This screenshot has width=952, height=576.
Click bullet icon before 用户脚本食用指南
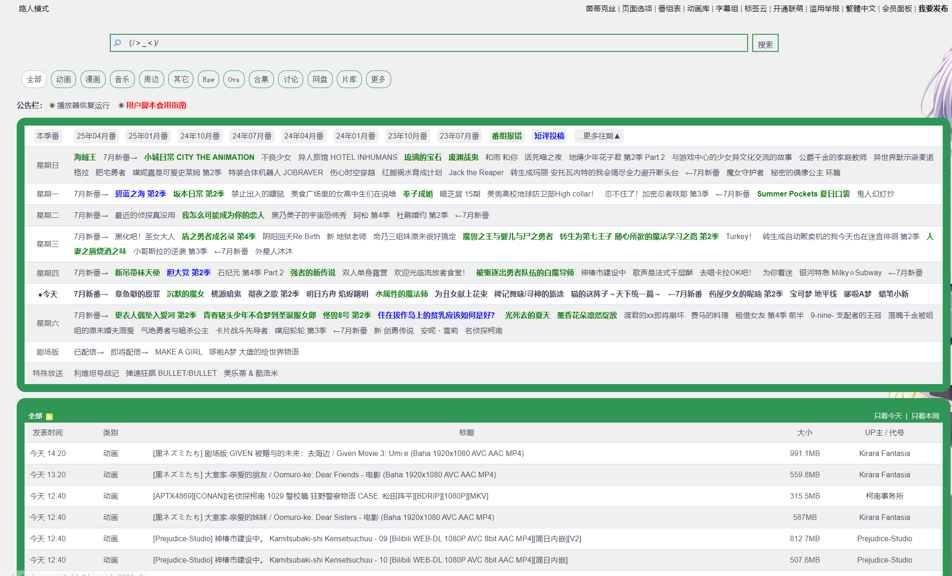121,106
